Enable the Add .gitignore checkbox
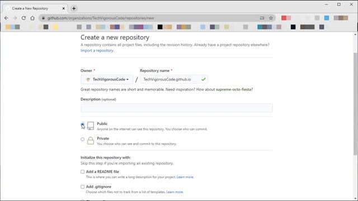This screenshot has height=201, width=358. (82, 186)
